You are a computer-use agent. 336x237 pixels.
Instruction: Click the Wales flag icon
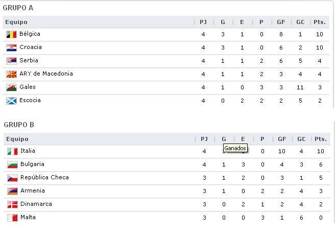[x=11, y=87]
